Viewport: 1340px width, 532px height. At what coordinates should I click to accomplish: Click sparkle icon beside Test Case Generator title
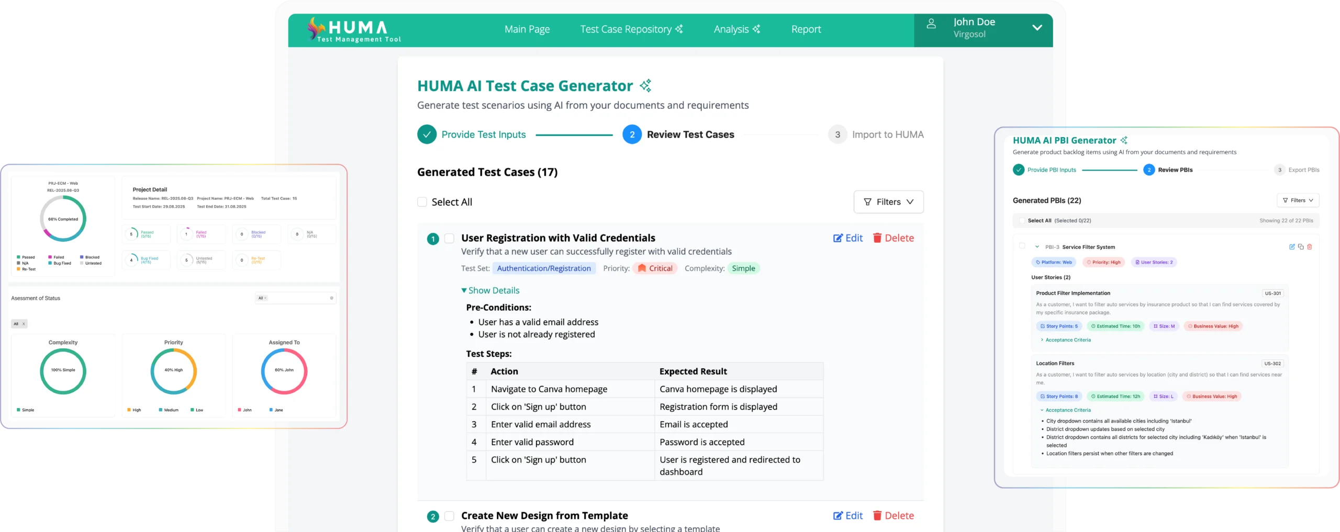[646, 86]
